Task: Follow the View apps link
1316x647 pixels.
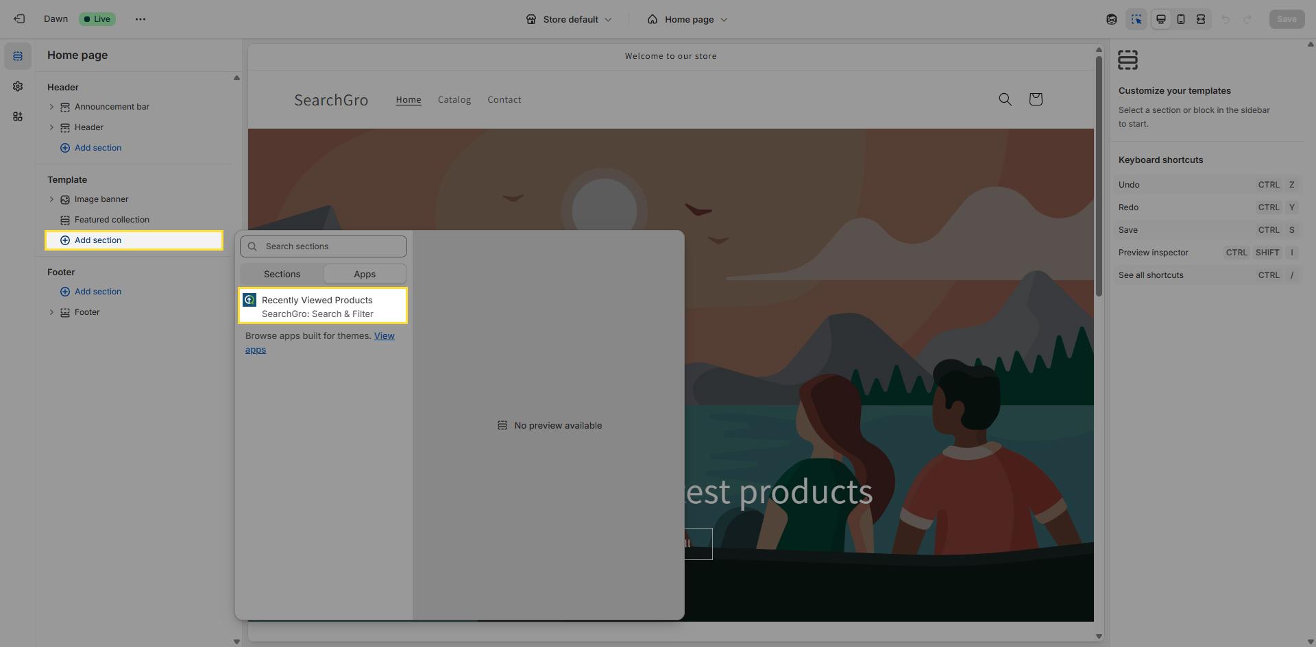Action: [384, 336]
